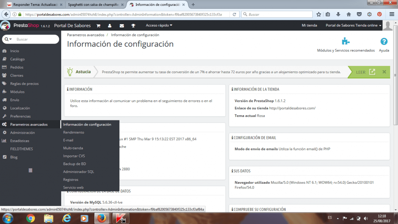The height and width of the screenshot is (224, 398).
Task: Reload the page with the refresh icon
Action: pyautogui.click(x=234, y=14)
